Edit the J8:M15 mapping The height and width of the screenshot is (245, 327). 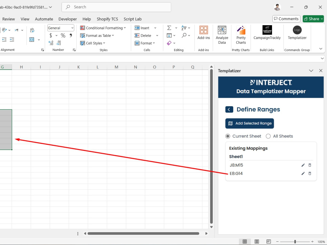coord(303,165)
